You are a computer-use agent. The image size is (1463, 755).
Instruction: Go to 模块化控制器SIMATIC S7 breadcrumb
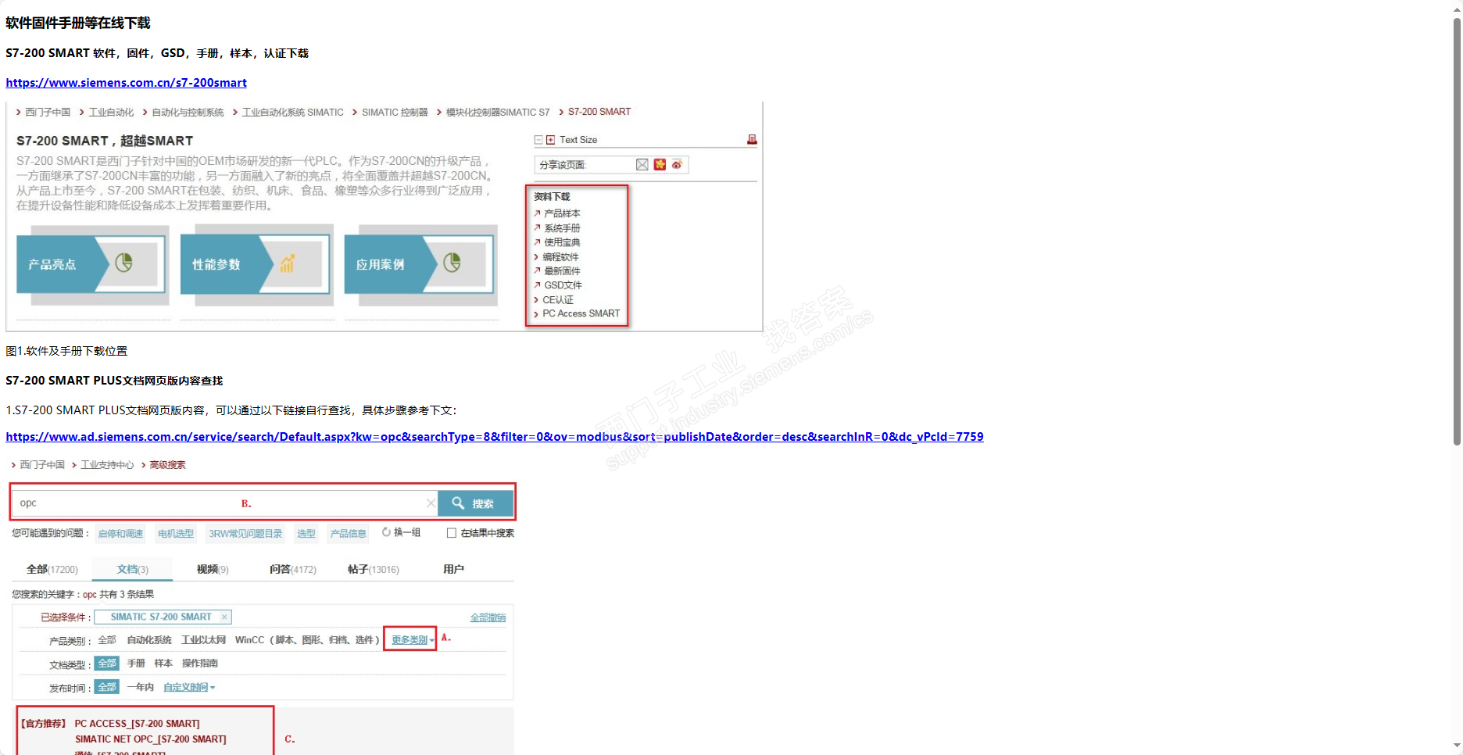click(498, 113)
